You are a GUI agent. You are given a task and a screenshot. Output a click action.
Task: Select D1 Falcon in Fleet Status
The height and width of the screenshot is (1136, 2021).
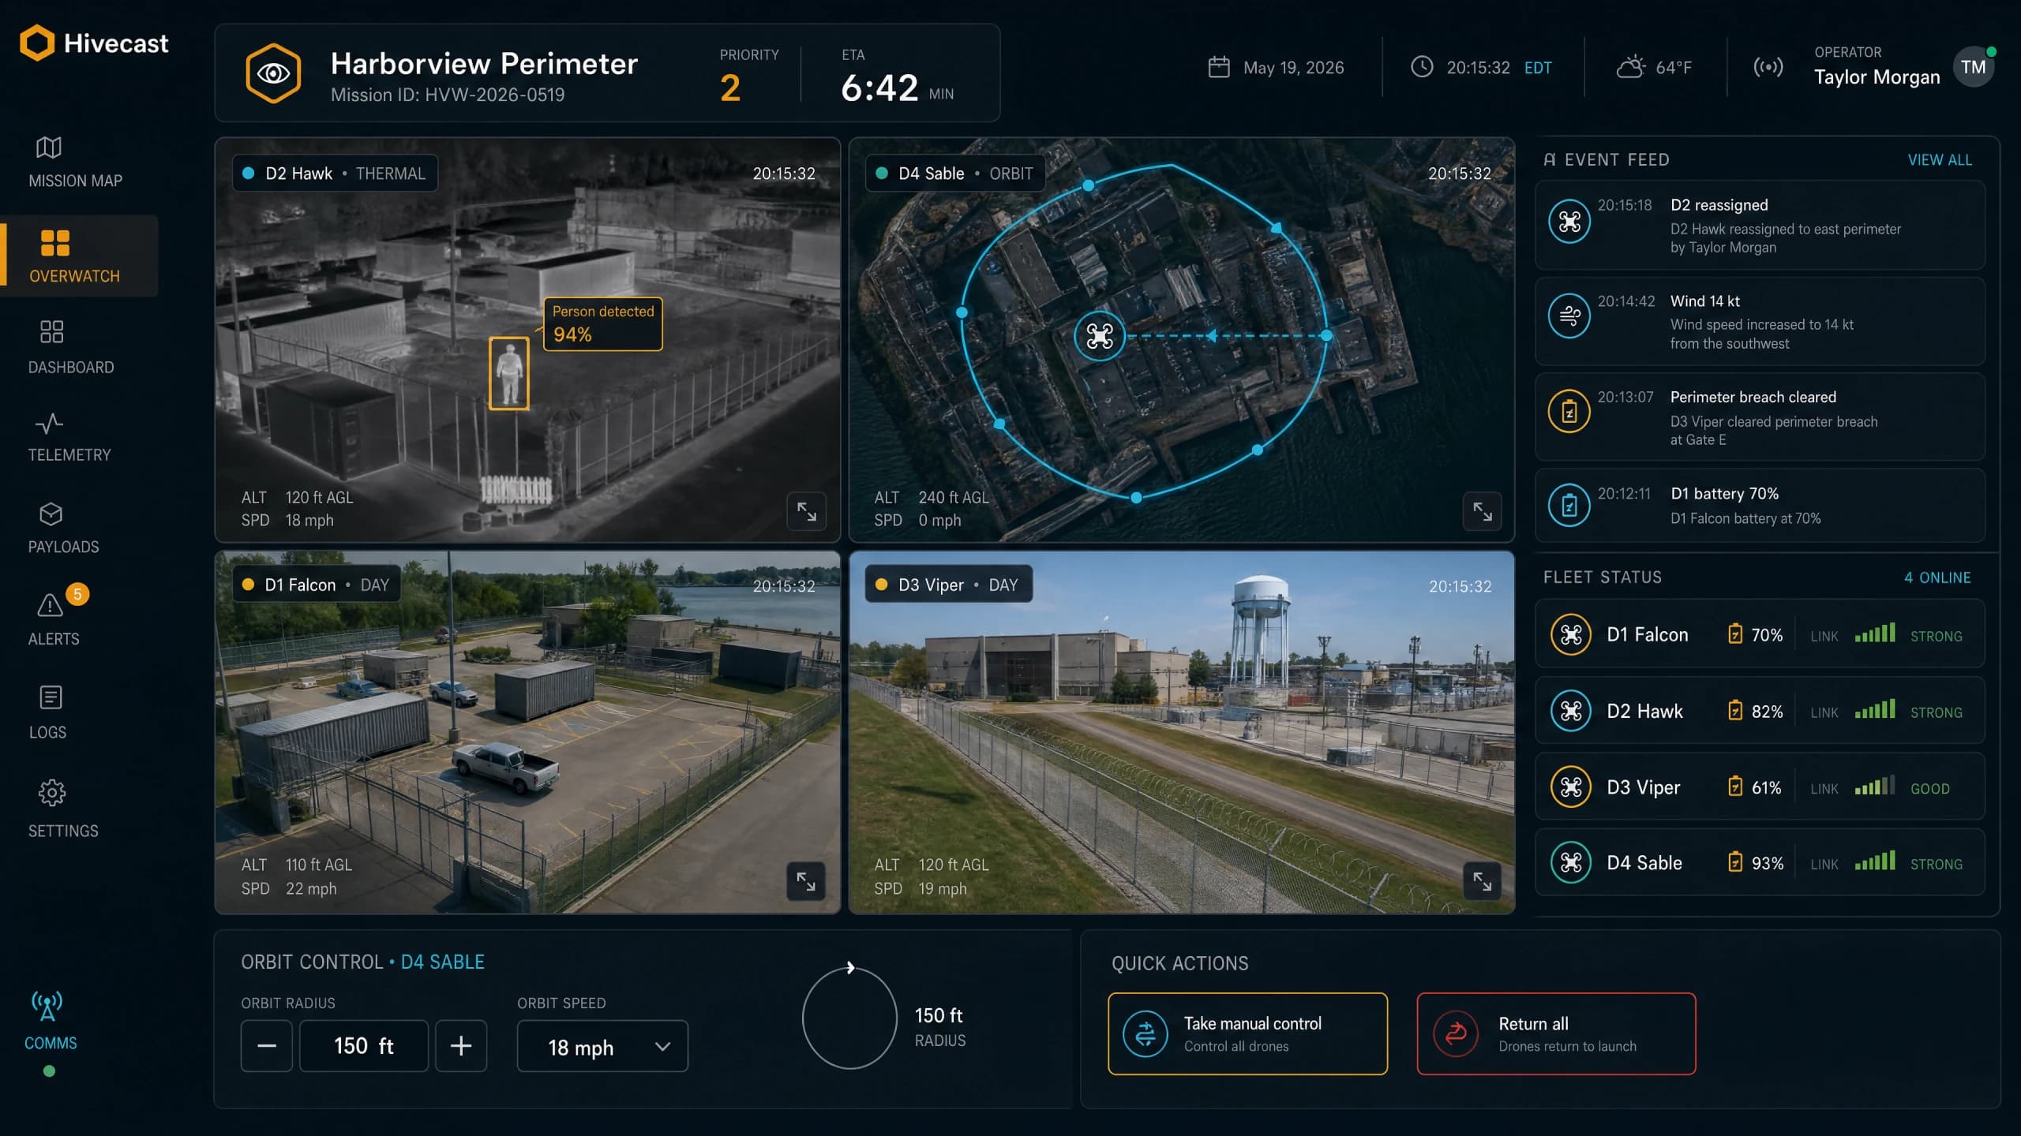coord(1760,634)
